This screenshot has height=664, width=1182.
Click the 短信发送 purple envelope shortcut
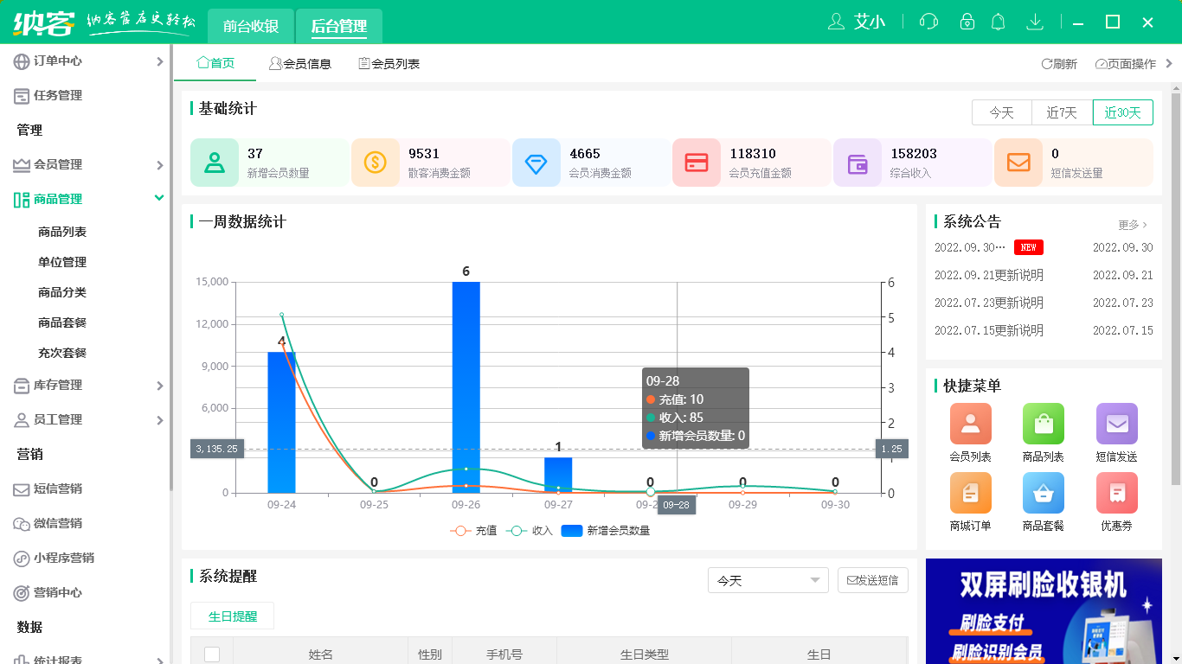point(1116,424)
